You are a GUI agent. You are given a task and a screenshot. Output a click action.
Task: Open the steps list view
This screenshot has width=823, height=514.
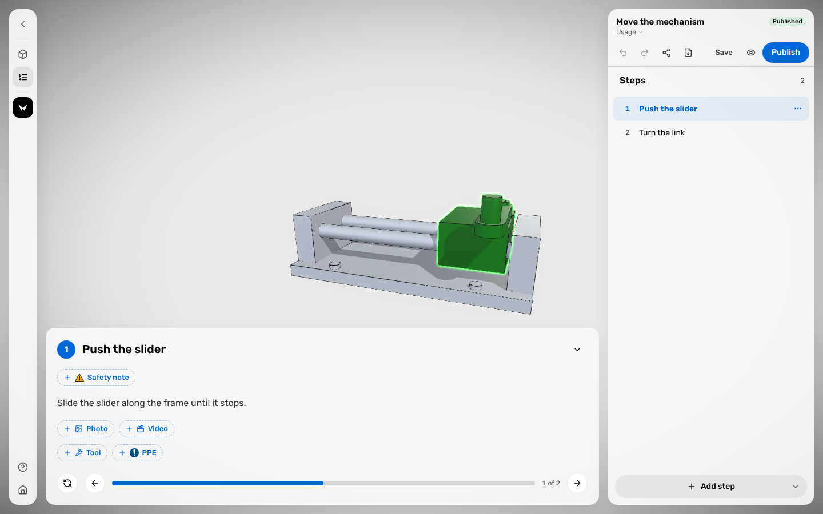[x=23, y=77]
